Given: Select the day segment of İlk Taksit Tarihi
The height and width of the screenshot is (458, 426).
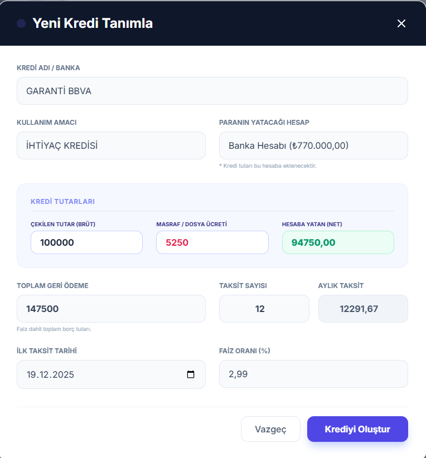Looking at the screenshot, I should pos(31,374).
